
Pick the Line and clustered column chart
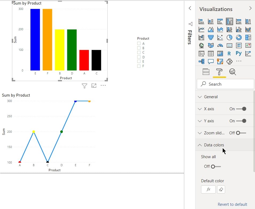(239, 29)
